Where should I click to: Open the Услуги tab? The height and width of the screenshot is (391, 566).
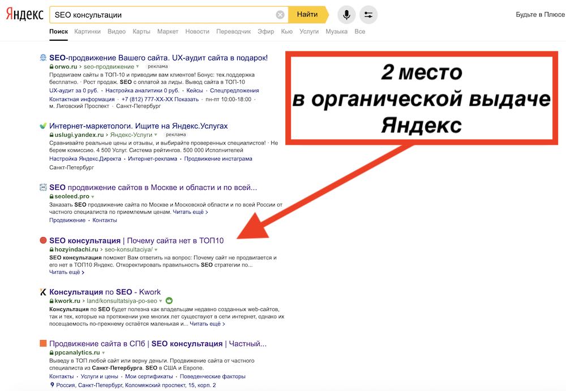click(x=309, y=32)
